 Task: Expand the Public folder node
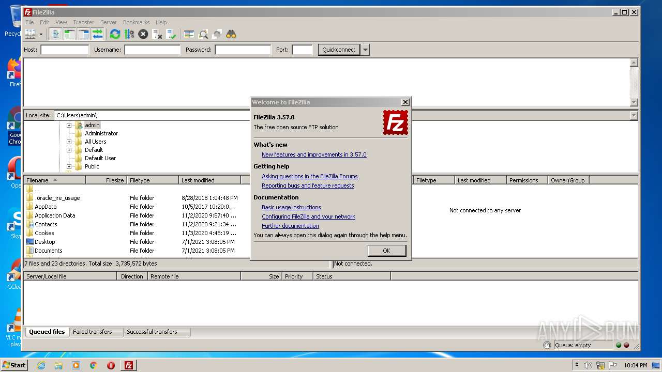coord(69,166)
